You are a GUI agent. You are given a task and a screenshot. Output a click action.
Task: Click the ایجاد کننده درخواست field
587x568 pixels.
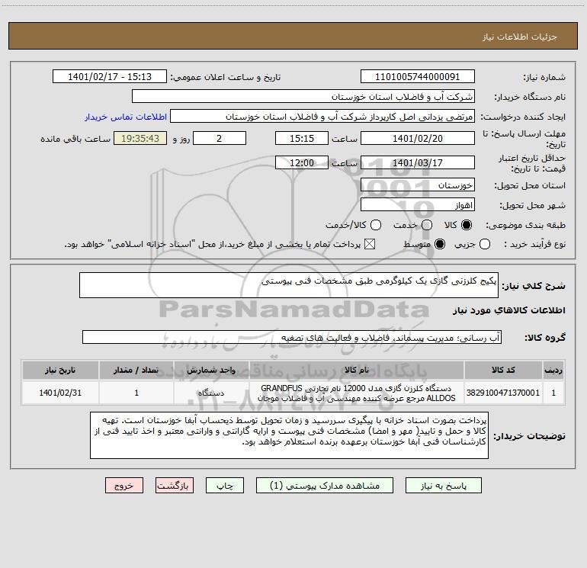[322, 117]
